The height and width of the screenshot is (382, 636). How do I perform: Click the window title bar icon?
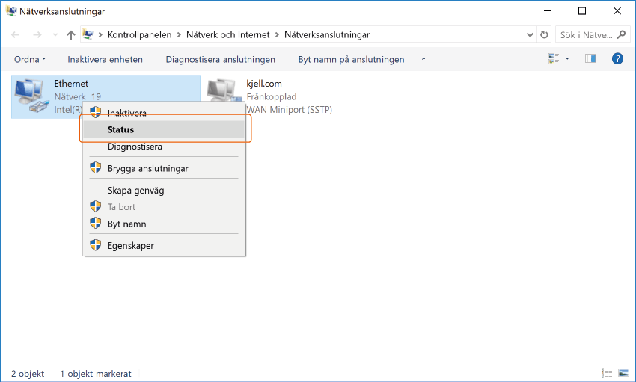pos(11,11)
